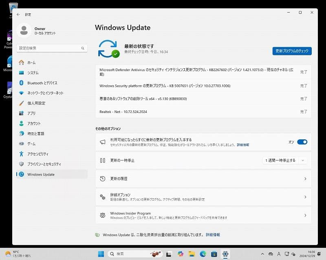Click inside the 設定の検索 search box
326x260 pixels.
pos(49,48)
